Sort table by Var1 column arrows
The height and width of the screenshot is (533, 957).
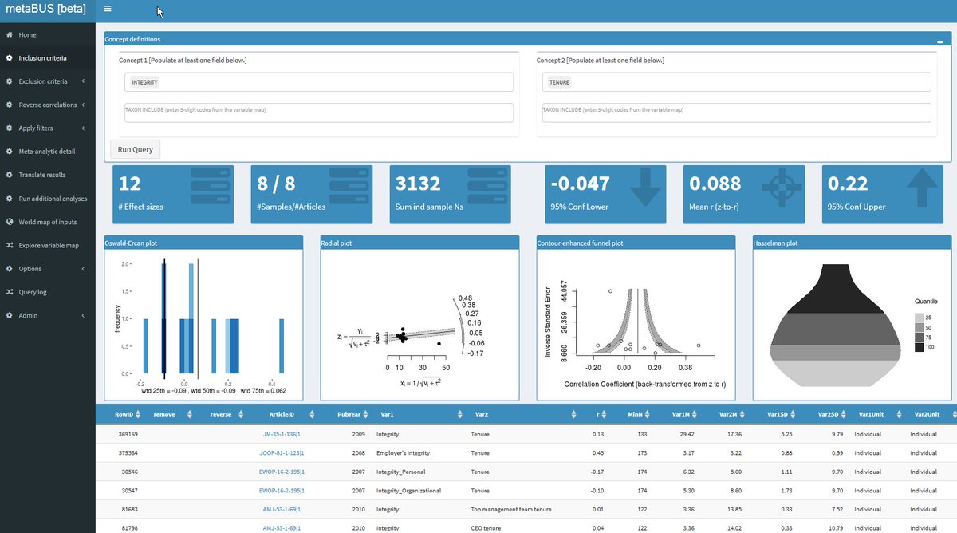pos(460,414)
